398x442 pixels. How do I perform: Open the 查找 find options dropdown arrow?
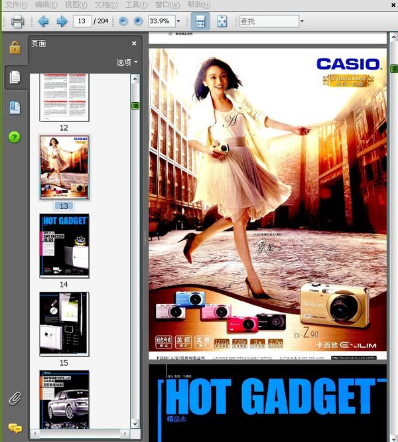pos(302,21)
